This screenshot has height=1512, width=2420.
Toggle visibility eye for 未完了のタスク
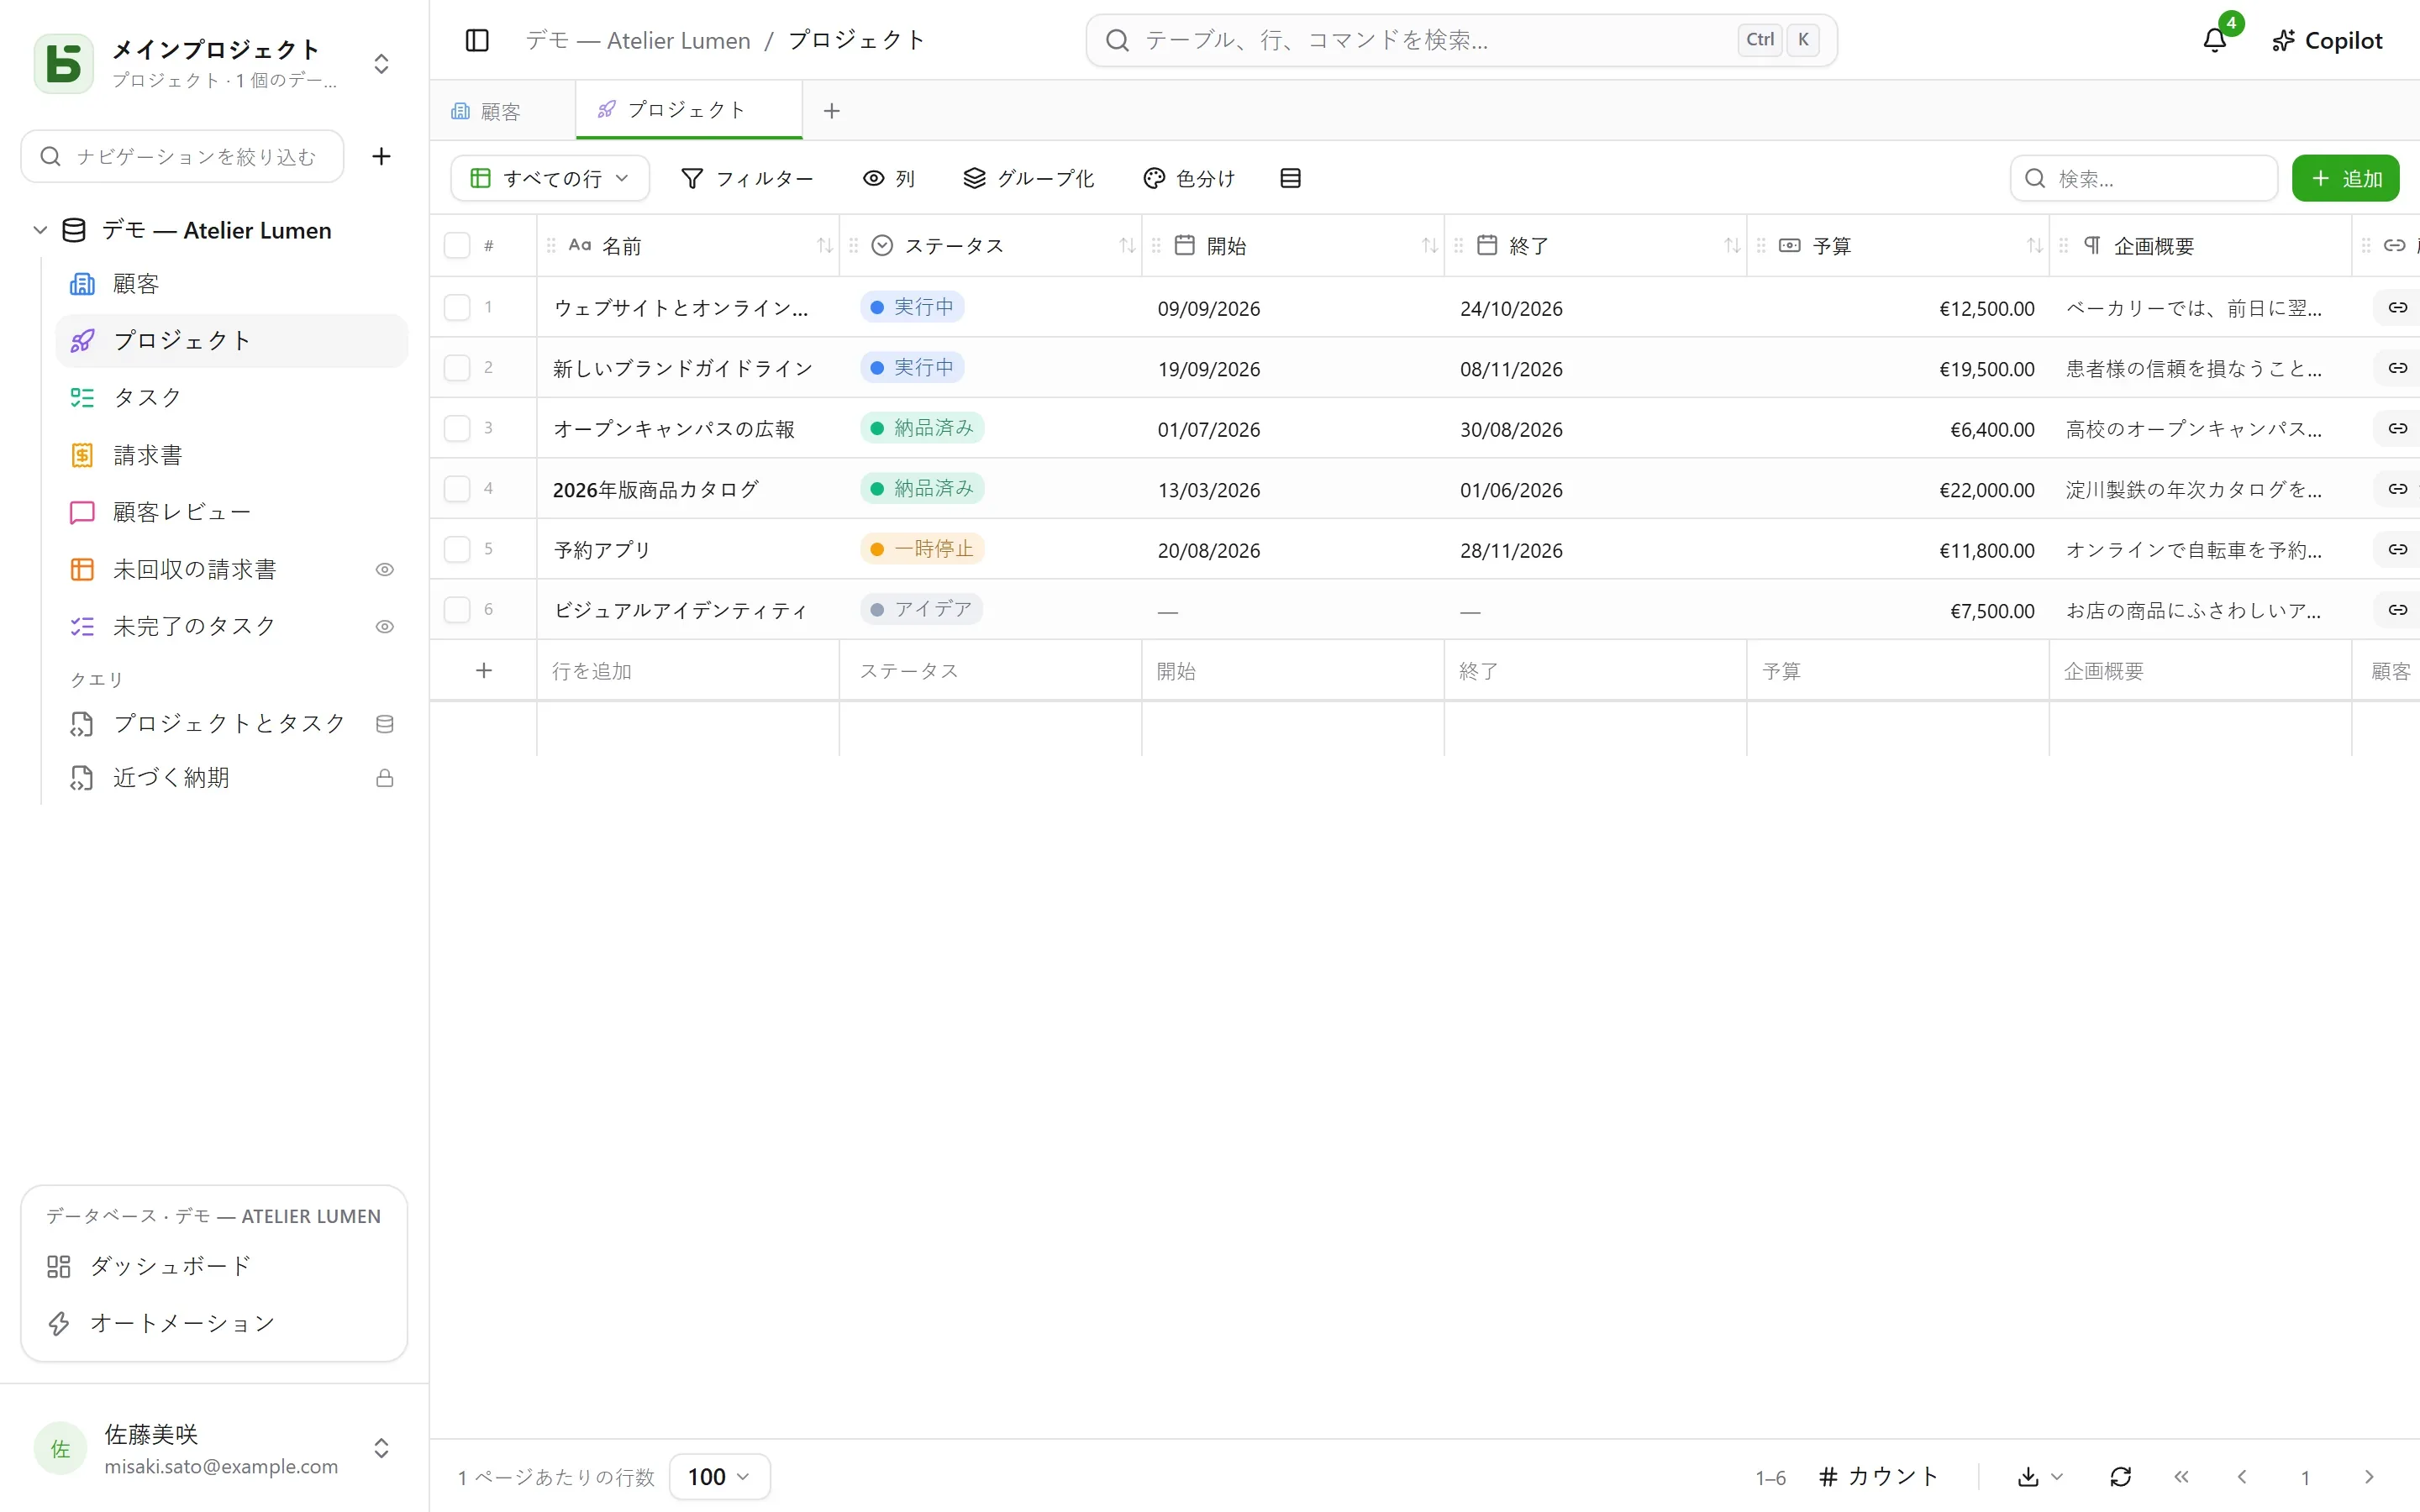point(385,626)
